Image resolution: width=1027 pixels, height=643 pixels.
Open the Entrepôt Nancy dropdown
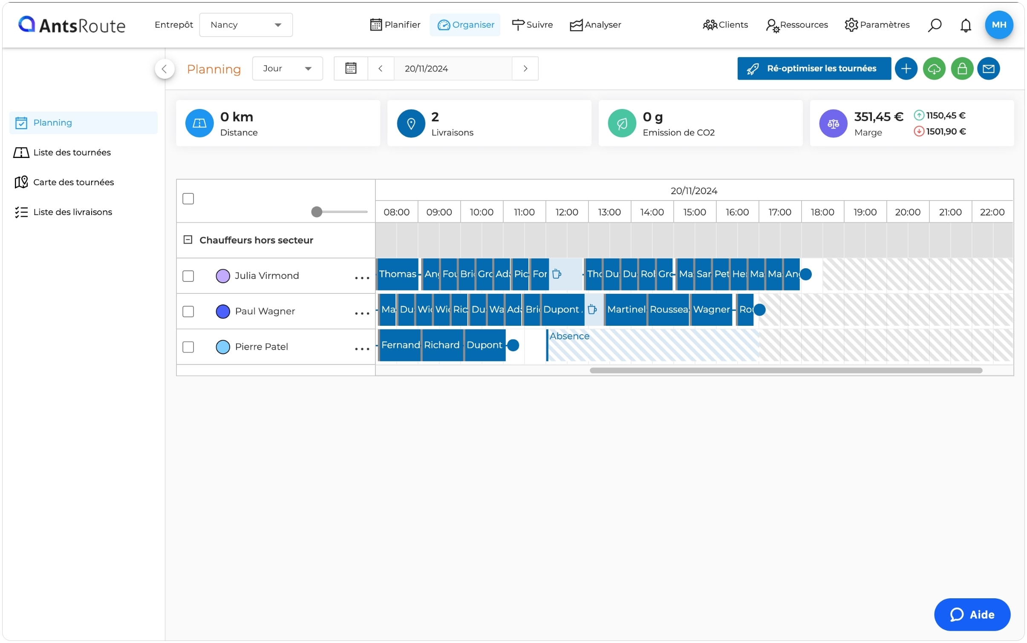pyautogui.click(x=246, y=25)
